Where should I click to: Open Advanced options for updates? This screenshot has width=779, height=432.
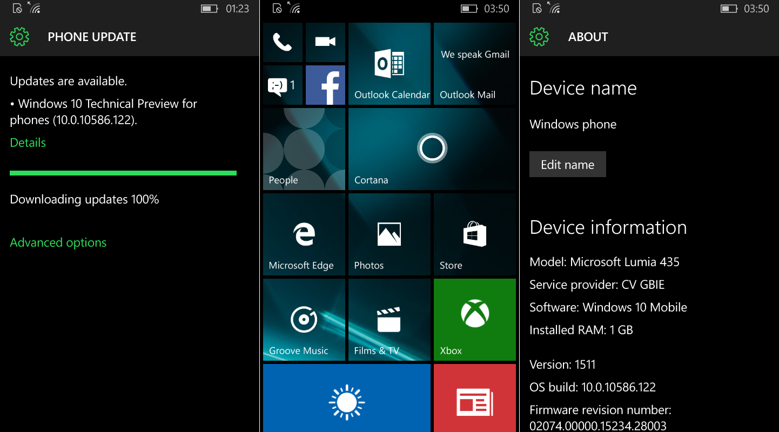click(58, 243)
